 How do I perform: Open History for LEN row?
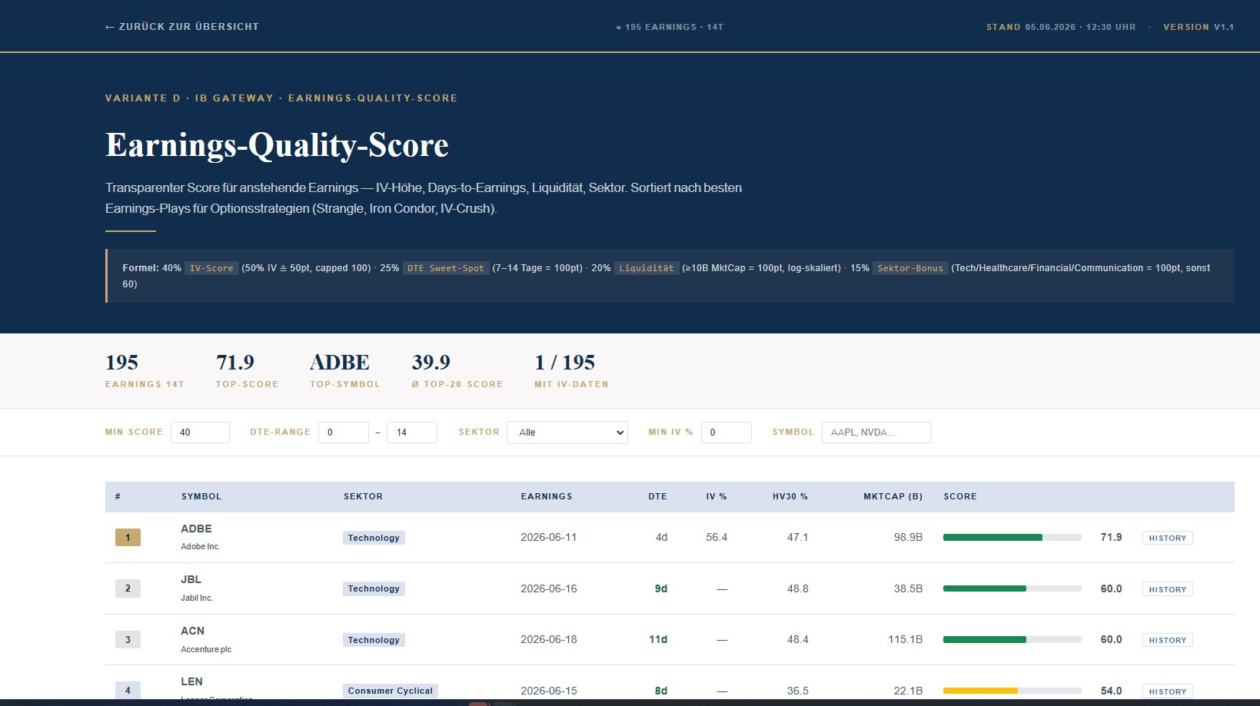(1167, 691)
